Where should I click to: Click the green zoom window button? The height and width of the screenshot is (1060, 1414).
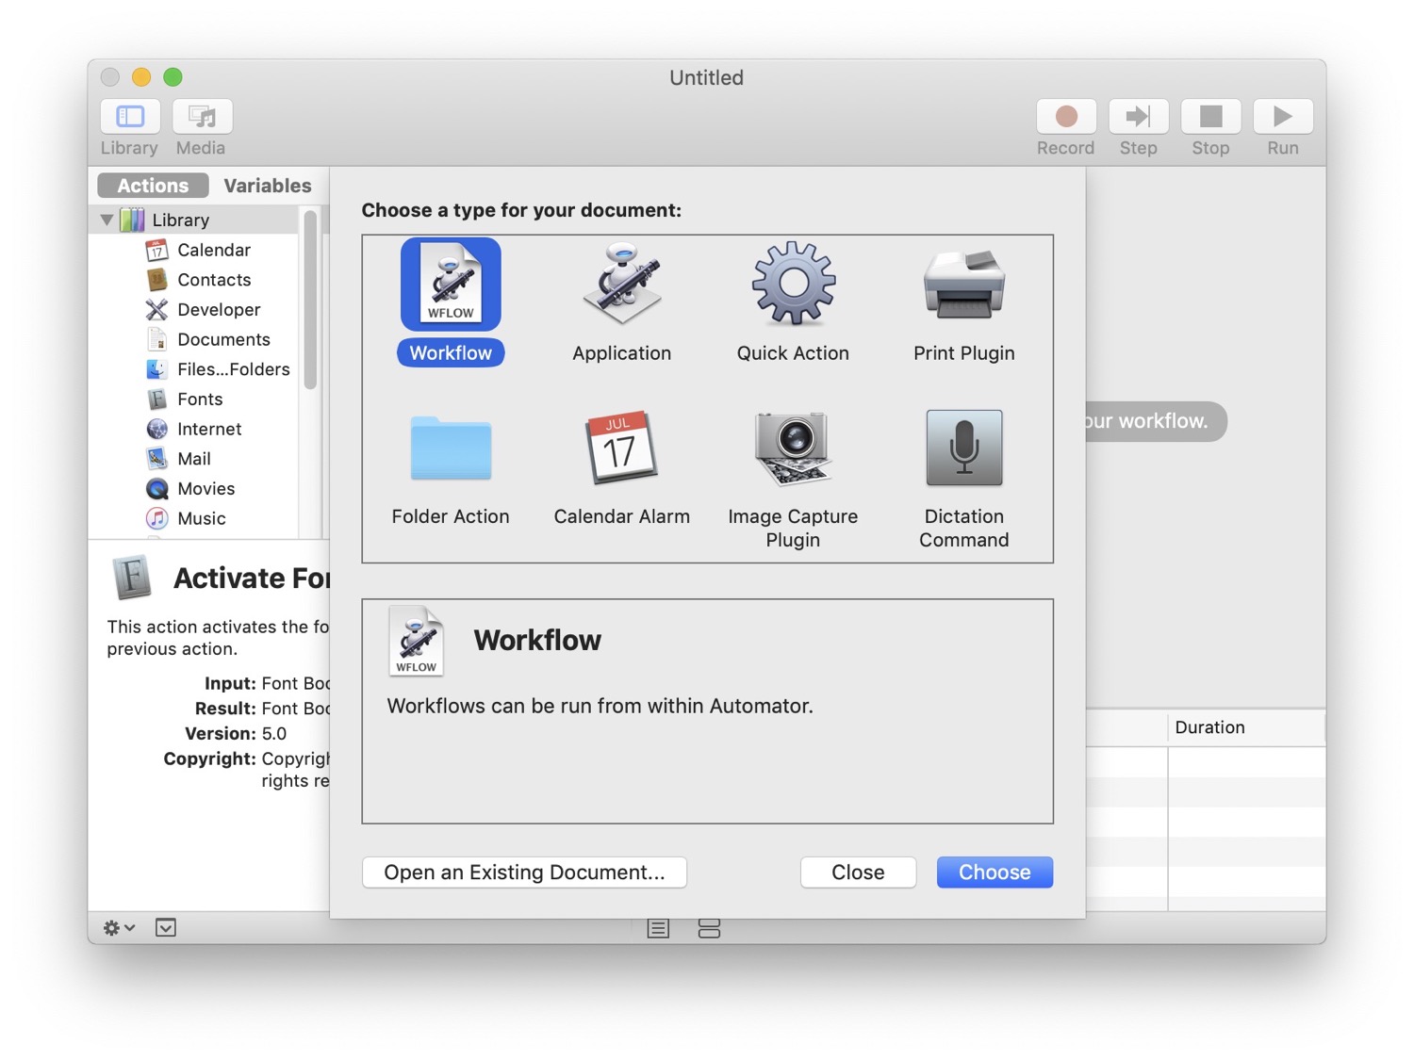pyautogui.click(x=173, y=77)
